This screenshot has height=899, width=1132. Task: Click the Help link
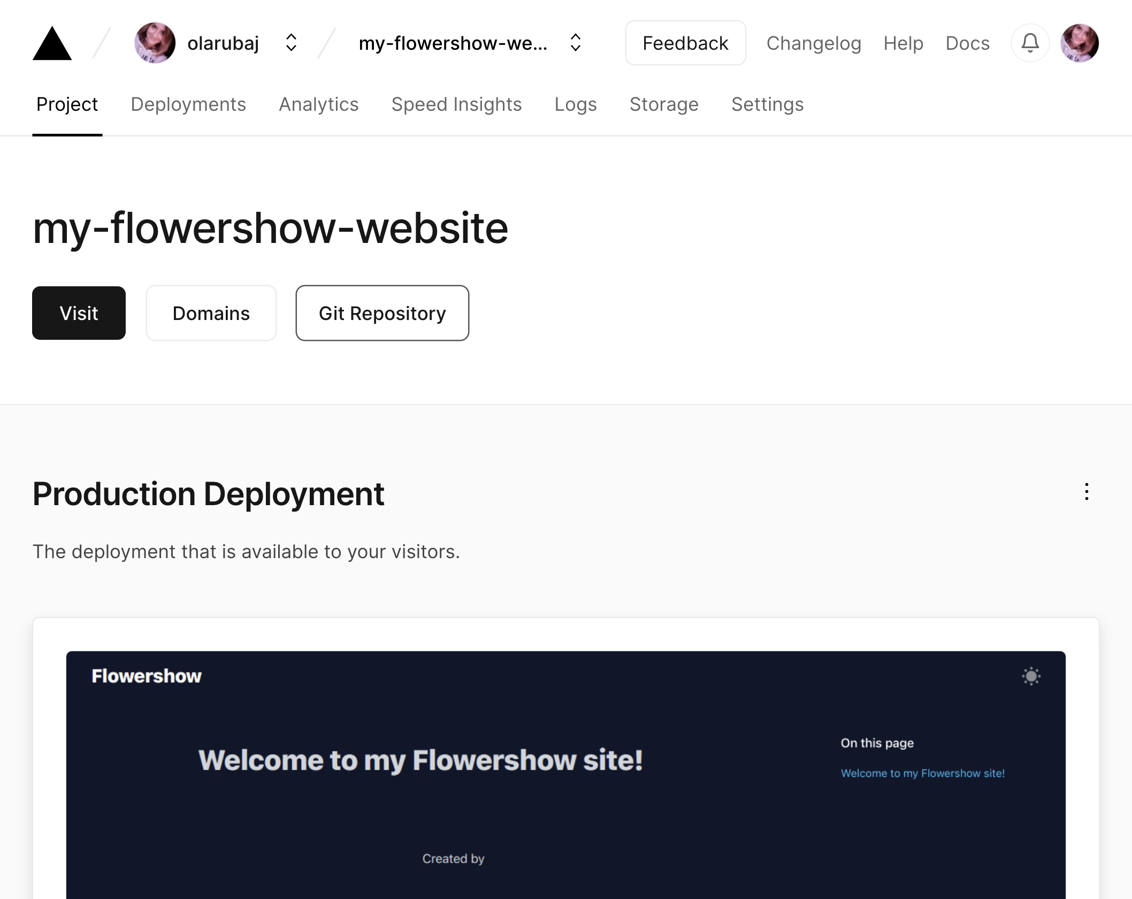(x=903, y=43)
